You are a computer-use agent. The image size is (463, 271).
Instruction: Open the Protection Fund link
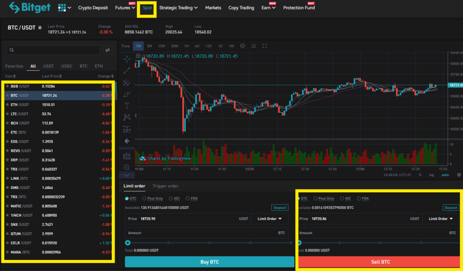coord(299,8)
